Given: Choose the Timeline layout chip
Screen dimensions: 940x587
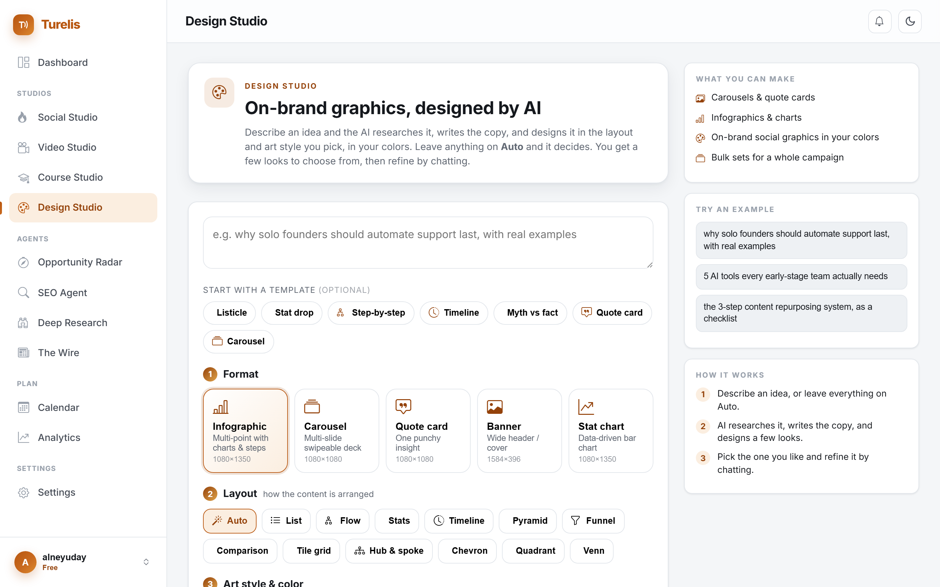Looking at the screenshot, I should click(459, 521).
